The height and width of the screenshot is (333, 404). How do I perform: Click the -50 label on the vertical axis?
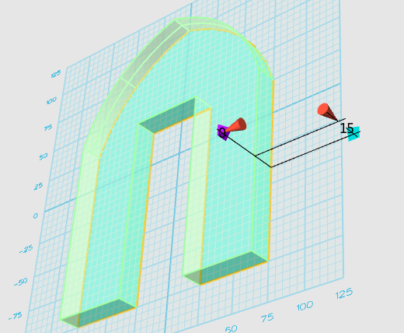tap(21, 282)
